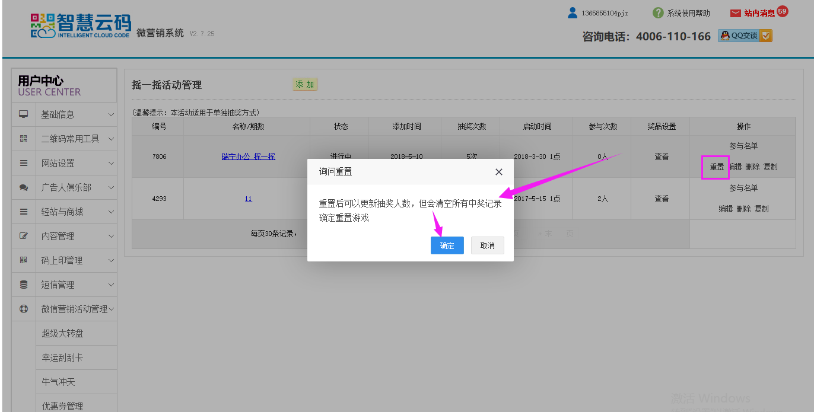Image resolution: width=814 pixels, height=412 pixels.
Task: Click the edit icon beside 内容管理
Action: (x=24, y=236)
